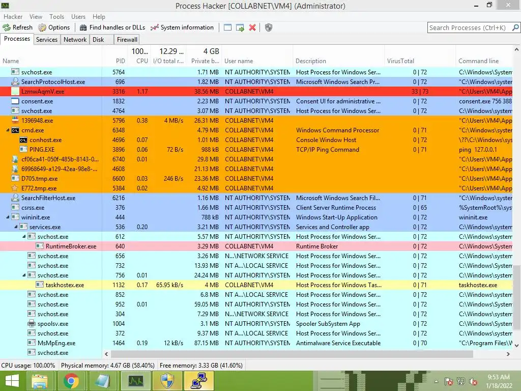Screen dimensions: 521x391
Task: Open the Users menu
Action: point(78,17)
